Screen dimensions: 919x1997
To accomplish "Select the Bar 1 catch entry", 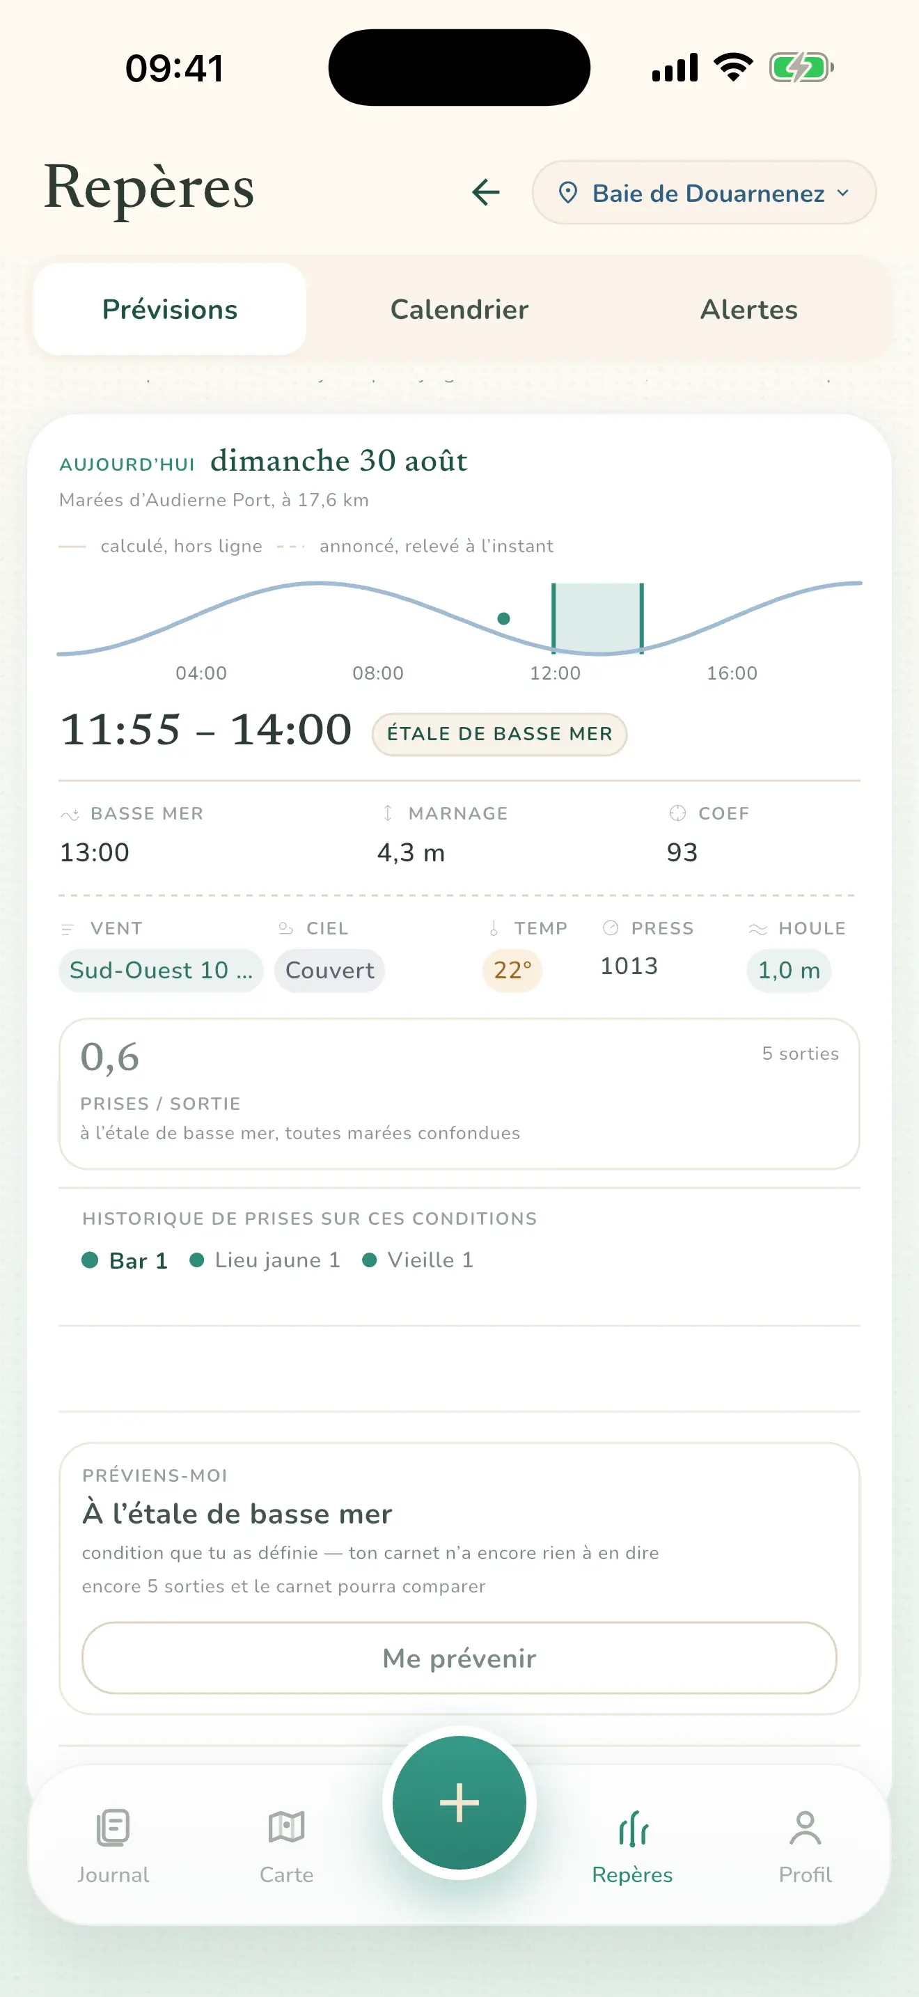I will tap(125, 1260).
